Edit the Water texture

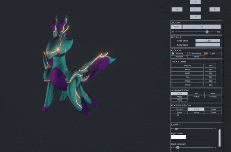click(210, 85)
